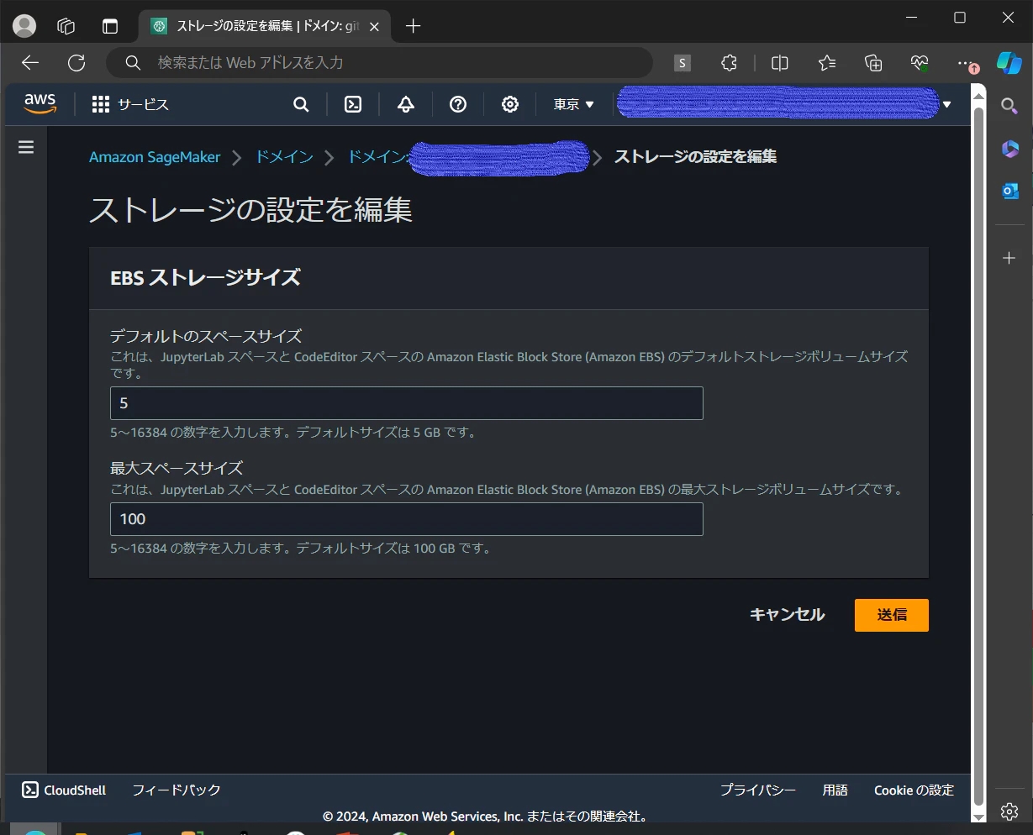Open the account name dropdown menu
This screenshot has height=835, width=1033.
click(946, 104)
